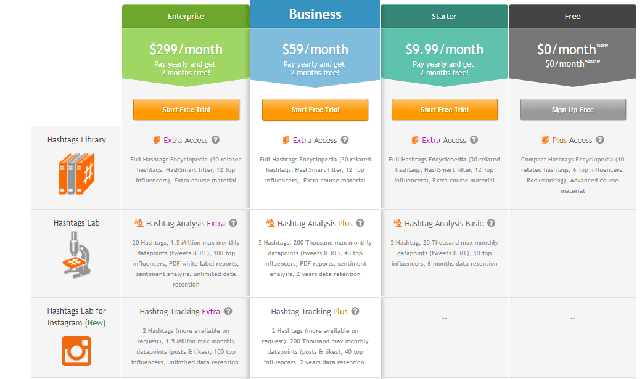Click the Hashtags Library books icon
Image resolution: width=642 pixels, height=379 pixels.
pos(76,173)
